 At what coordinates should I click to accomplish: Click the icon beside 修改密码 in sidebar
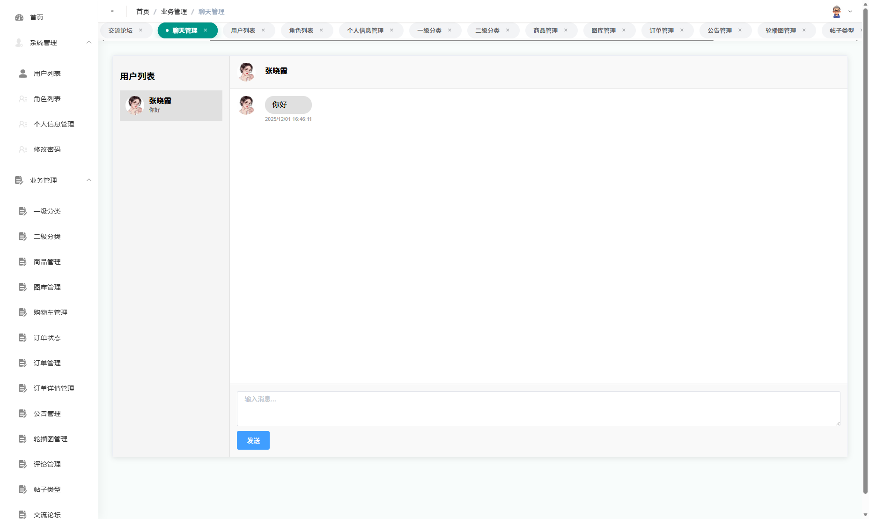23,149
